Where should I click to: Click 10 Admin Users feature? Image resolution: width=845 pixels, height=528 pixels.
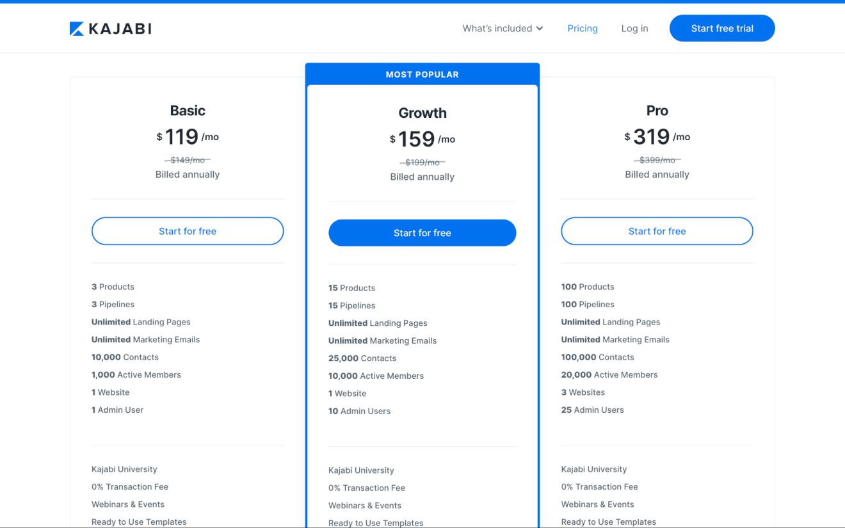click(x=359, y=412)
